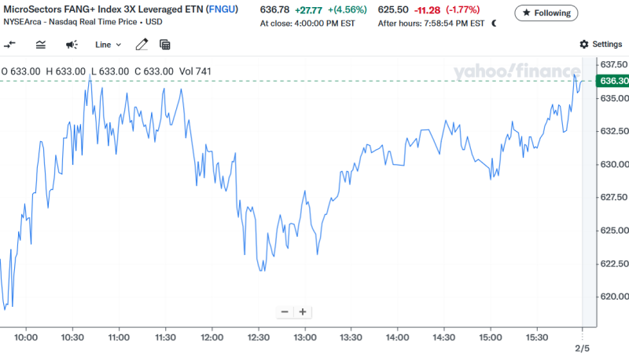This screenshot has width=629, height=357.
Task: Zoom out with the minus button
Action: pos(285,311)
